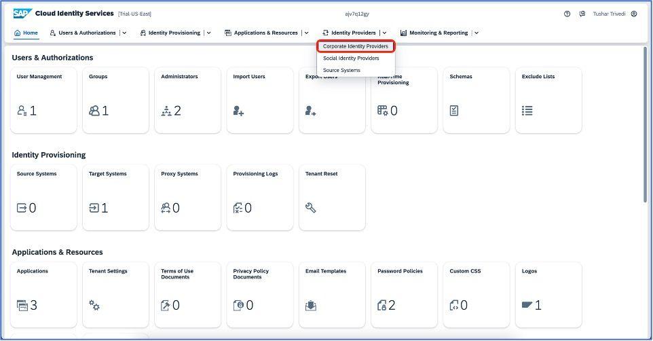Click the Tenant Reset wrench icon
The width and height of the screenshot is (653, 341).
310,208
